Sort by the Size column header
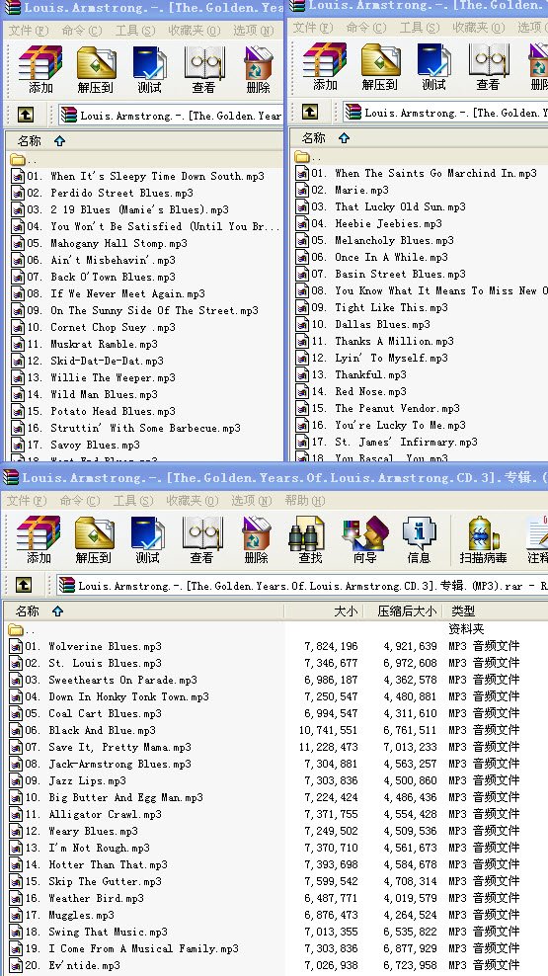Viewport: 548px width, 976px height. (x=324, y=610)
